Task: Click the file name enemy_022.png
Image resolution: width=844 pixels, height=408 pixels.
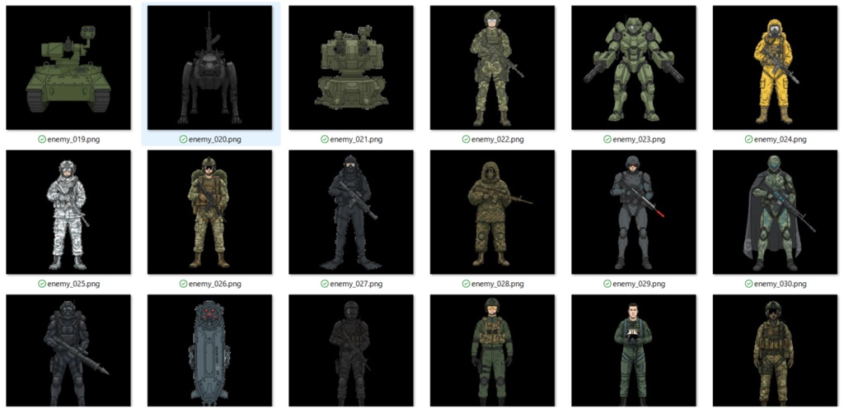Action: pos(498,140)
